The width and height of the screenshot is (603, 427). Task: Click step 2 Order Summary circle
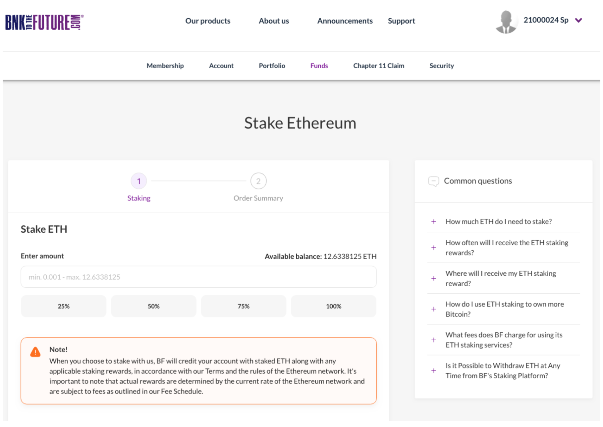click(258, 181)
